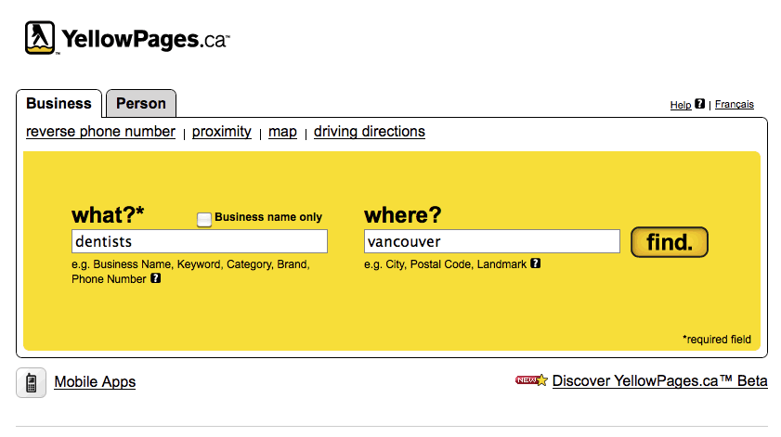This screenshot has width=781, height=437.
Task: Open the map link
Action: [282, 132]
